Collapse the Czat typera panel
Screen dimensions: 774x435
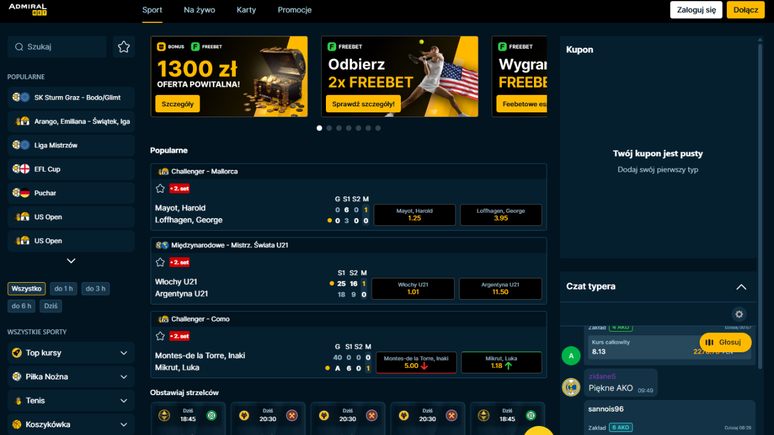coord(741,287)
